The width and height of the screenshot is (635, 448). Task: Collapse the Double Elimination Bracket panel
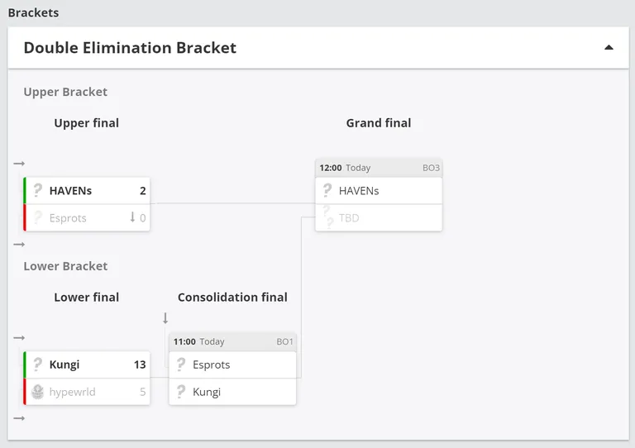pyautogui.click(x=609, y=47)
